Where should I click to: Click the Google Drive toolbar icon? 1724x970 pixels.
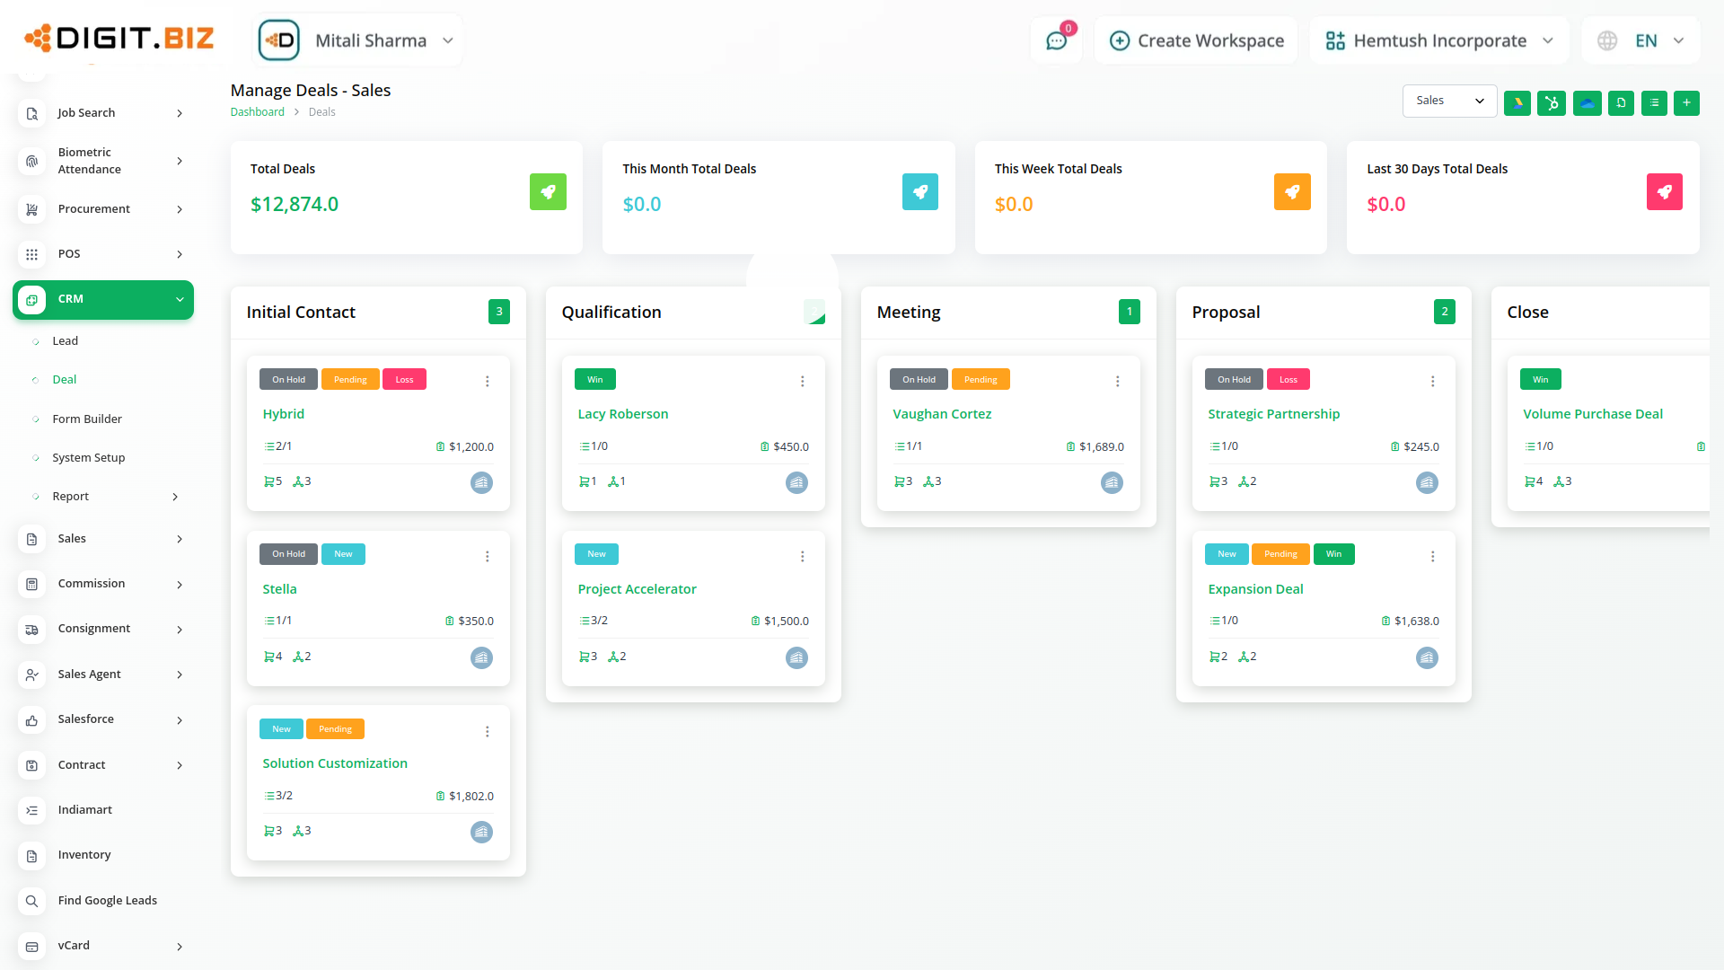(1517, 103)
